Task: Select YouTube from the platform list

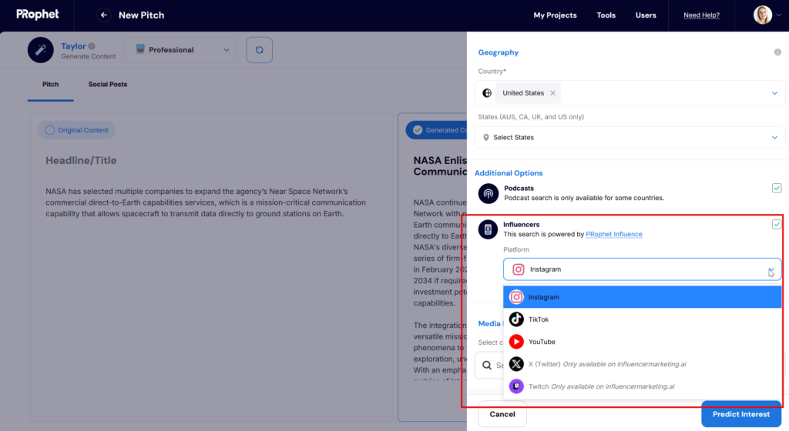Action: click(x=642, y=342)
